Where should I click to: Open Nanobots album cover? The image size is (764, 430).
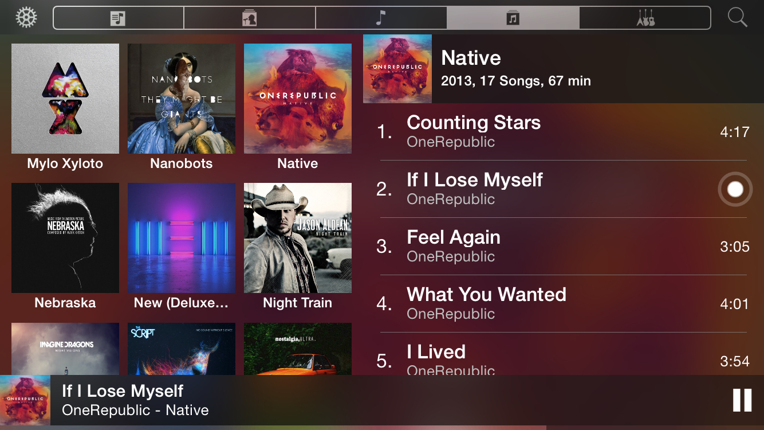pyautogui.click(x=182, y=99)
